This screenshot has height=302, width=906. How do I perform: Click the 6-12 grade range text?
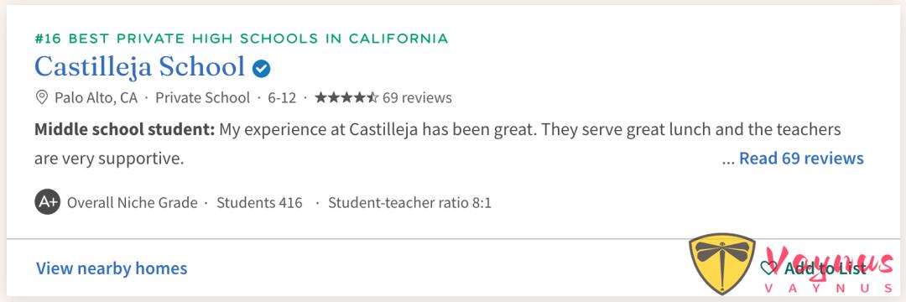(282, 97)
